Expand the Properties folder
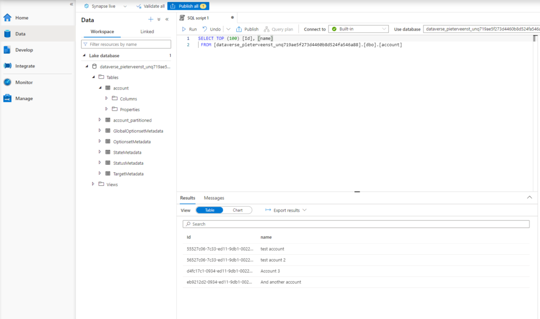The height and width of the screenshot is (319, 540). (x=107, y=109)
